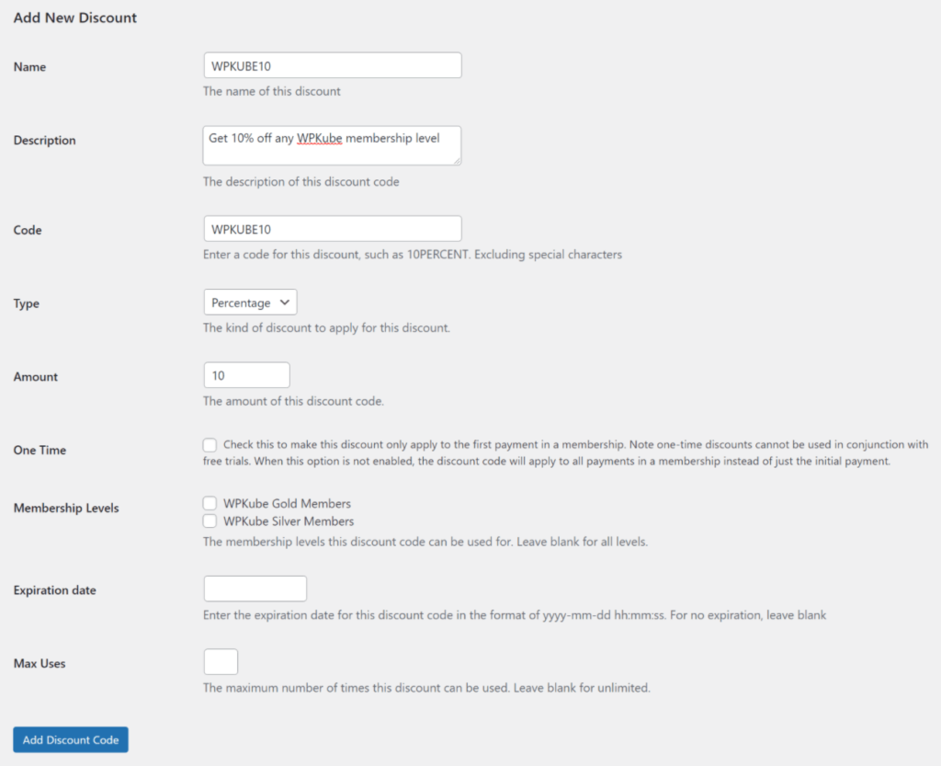Click the Name field label
The width and height of the screenshot is (941, 766).
29,67
